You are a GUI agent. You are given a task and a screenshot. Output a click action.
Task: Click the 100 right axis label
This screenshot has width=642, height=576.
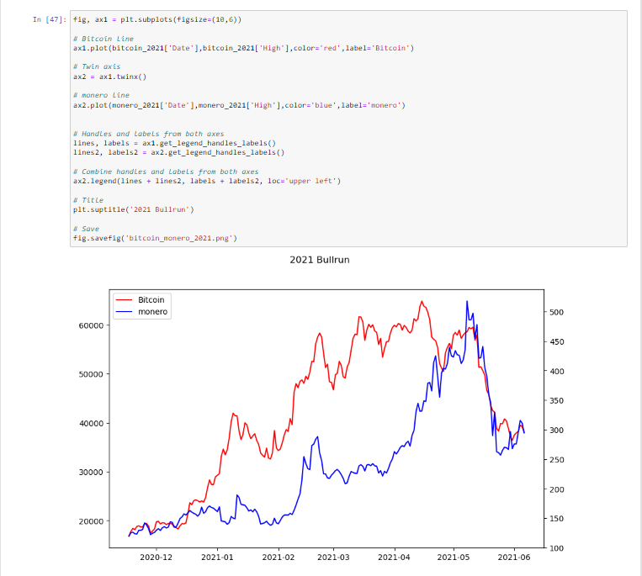556,548
